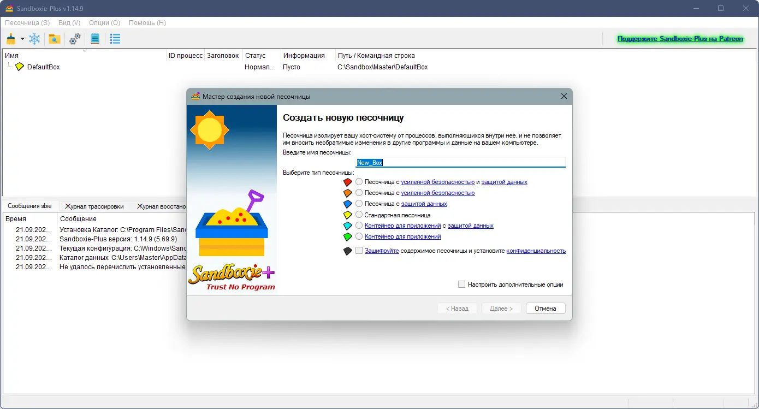Image resolution: width=759 pixels, height=409 pixels.
Task: Open the Поддержите Sandboxie-Plus на Patreon link
Action: pyautogui.click(x=680, y=39)
